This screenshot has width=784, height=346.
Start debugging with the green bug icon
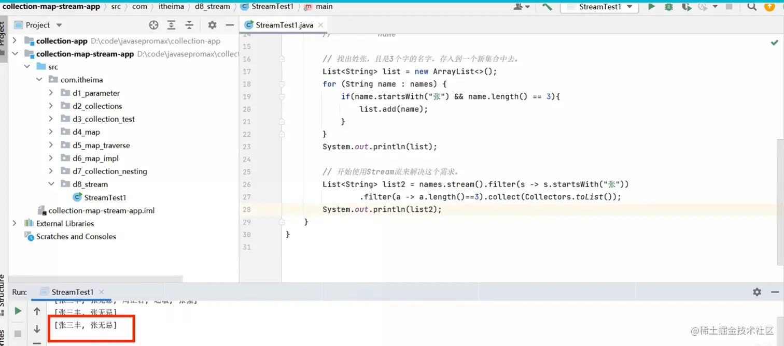click(669, 7)
